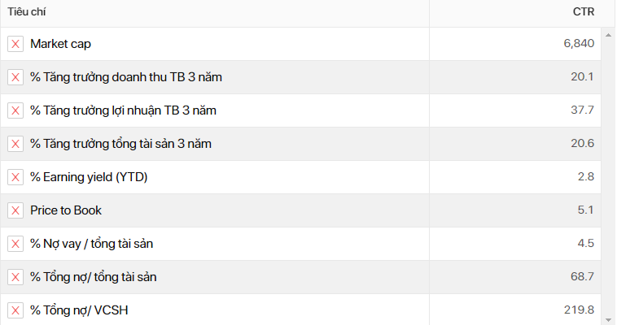617x325 pixels.
Task: Delete the Price to Book row
Action: pyautogui.click(x=15, y=210)
